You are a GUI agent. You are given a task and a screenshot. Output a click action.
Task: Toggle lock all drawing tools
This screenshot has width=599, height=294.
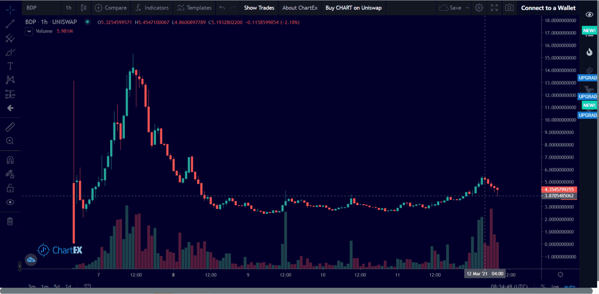pos(10,188)
